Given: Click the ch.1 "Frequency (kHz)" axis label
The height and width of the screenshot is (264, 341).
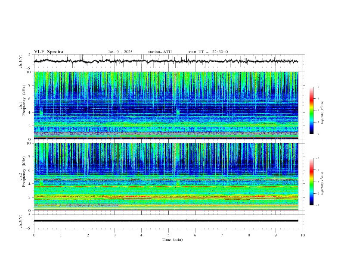Looking at the screenshot, I should [x=25, y=100].
